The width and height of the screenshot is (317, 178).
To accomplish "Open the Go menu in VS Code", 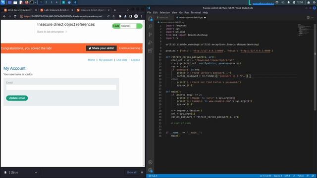I will (181, 12).
